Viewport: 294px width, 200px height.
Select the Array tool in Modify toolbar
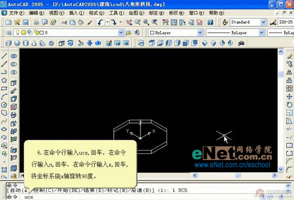tap(289, 89)
